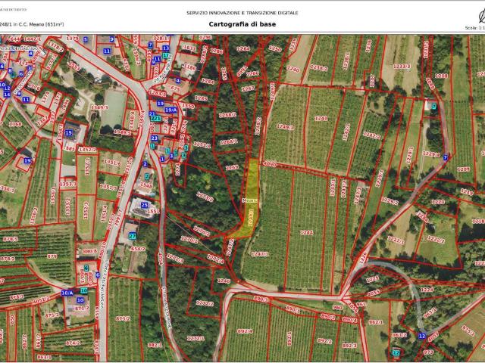Click the blue 10/A house marker
This screenshot has height=363, width=485.
[67, 293]
